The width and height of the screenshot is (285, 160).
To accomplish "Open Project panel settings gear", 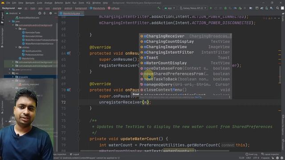I will tap(50, 13).
